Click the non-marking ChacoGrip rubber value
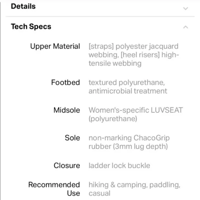200x200 pixels. tap(129, 142)
